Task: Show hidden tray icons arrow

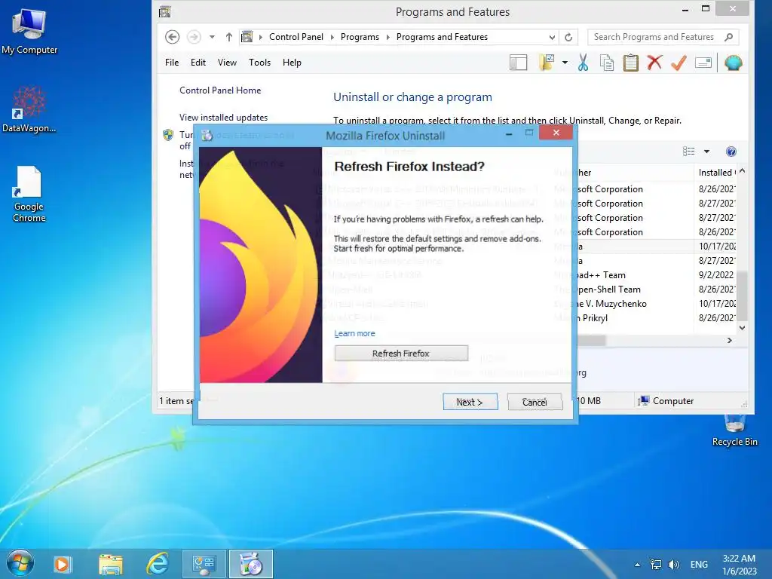Action: click(638, 564)
